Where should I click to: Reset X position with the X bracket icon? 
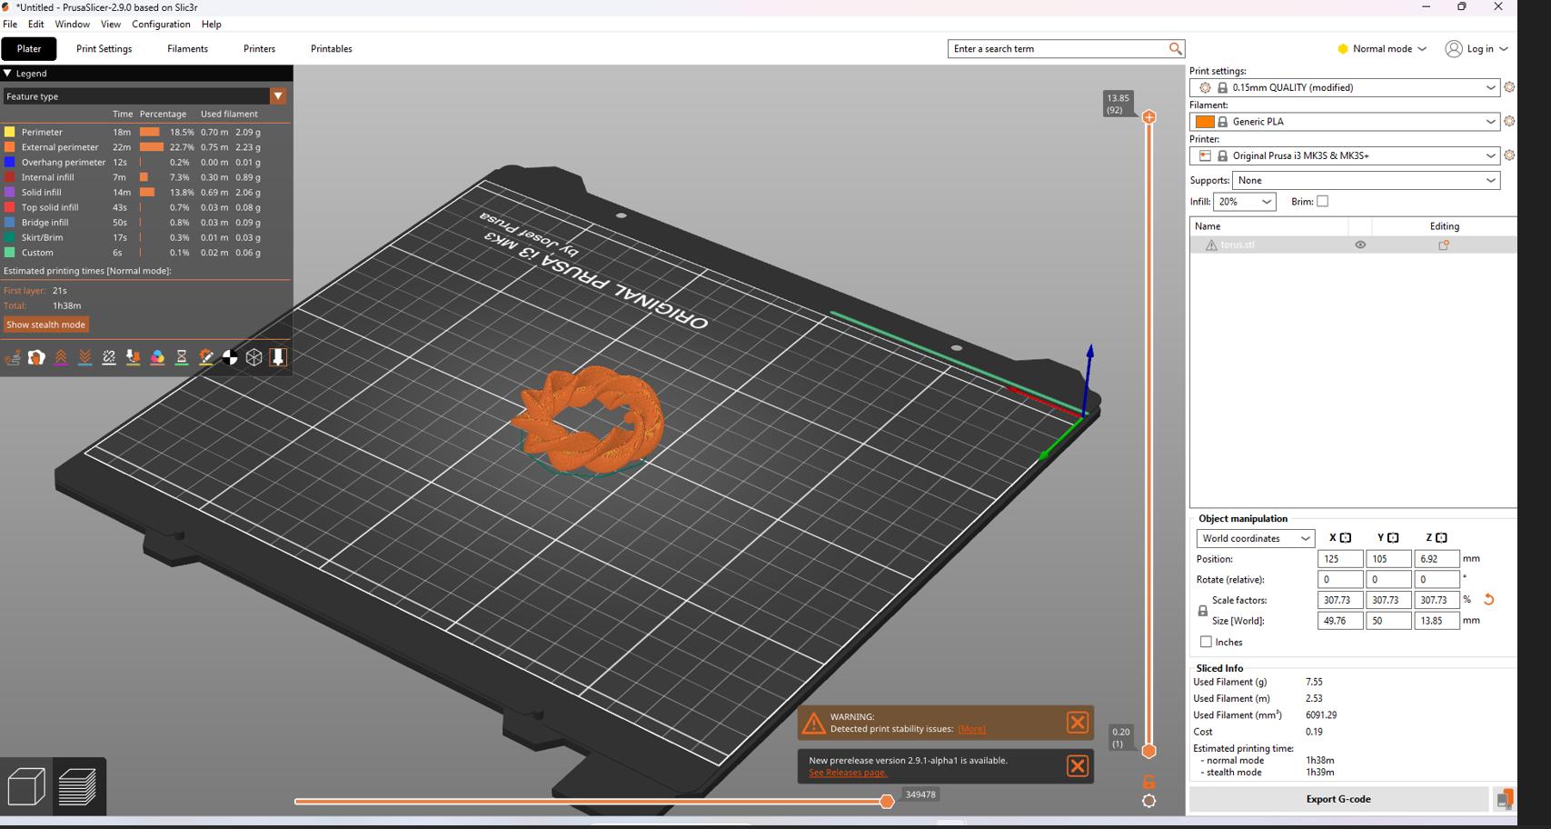(1346, 538)
